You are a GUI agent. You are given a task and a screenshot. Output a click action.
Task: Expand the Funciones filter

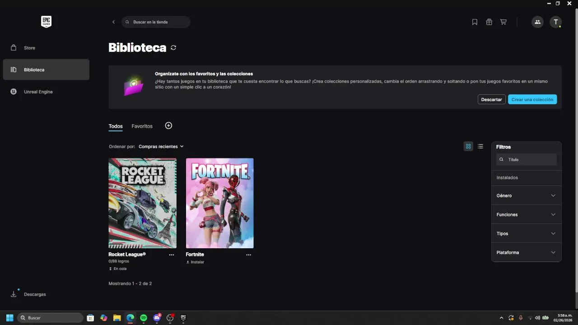point(526,214)
